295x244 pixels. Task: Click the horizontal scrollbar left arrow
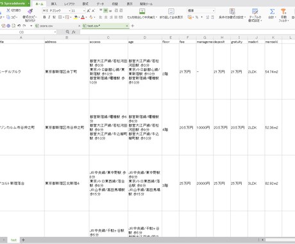[262, 240]
